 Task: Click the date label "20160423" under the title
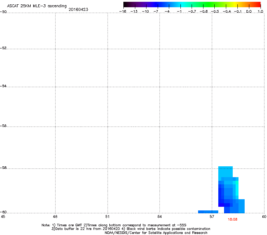pos(78,9)
